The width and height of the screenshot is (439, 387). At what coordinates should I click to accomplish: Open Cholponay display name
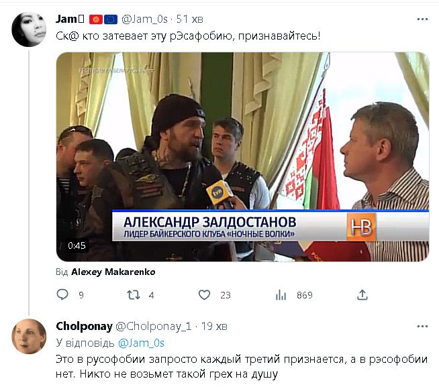click(x=84, y=326)
